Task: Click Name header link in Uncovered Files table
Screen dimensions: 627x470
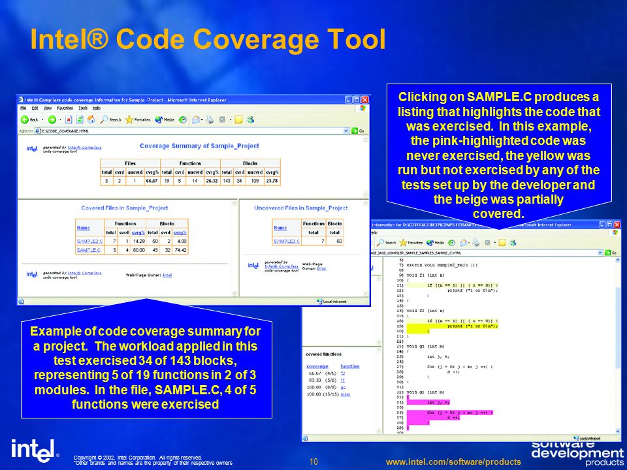Action: 280,228
